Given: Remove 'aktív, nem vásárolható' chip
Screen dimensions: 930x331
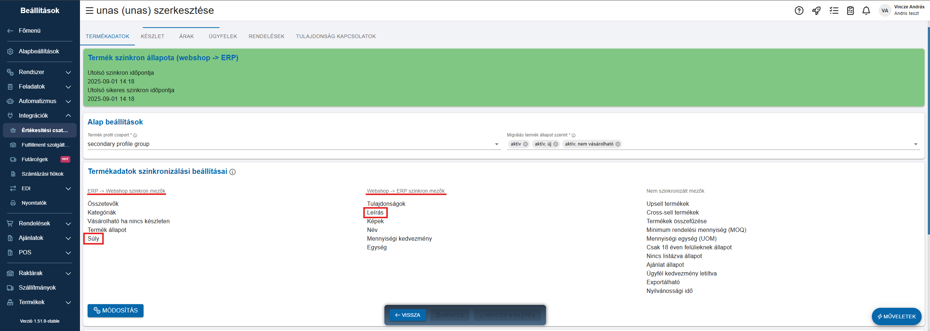Looking at the screenshot, I should click(x=618, y=144).
